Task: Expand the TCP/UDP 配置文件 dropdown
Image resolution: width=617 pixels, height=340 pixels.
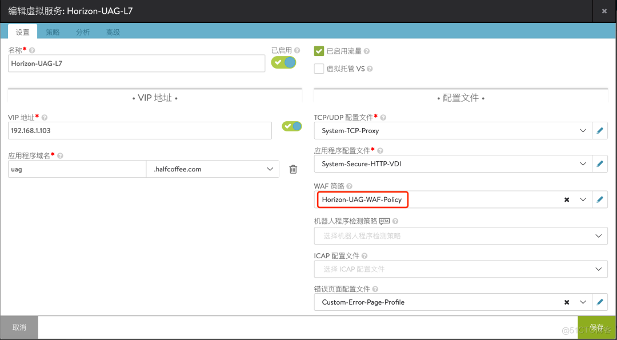Action: pos(583,130)
